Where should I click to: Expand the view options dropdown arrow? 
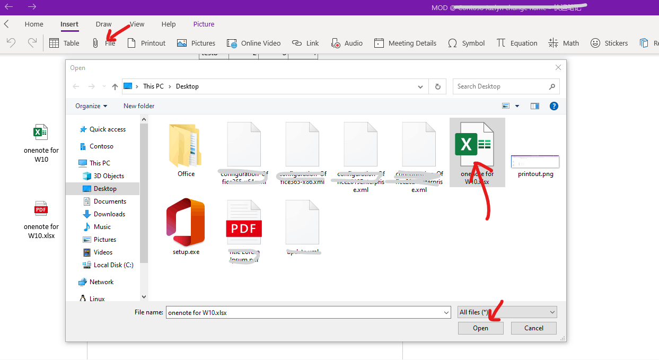point(517,106)
